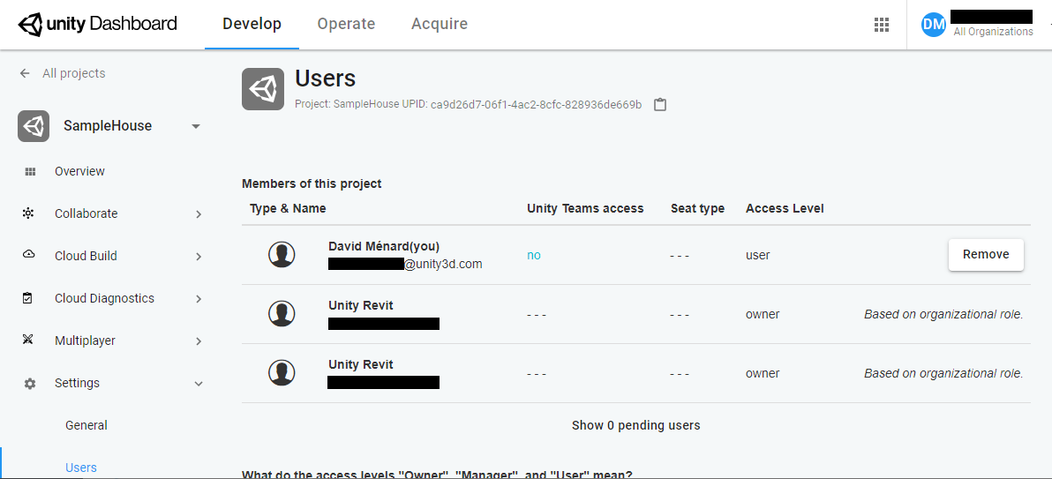This screenshot has height=479, width=1052.
Task: Click the second Unity Revit avatar icon
Action: pyautogui.click(x=282, y=372)
